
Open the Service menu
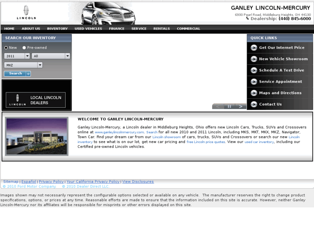coord(139,28)
